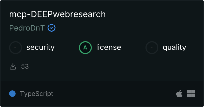
Task: Click the dash inside the security ring
Action: click(x=15, y=48)
